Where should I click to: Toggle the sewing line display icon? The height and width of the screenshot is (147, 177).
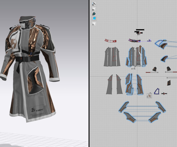pos(94,4)
